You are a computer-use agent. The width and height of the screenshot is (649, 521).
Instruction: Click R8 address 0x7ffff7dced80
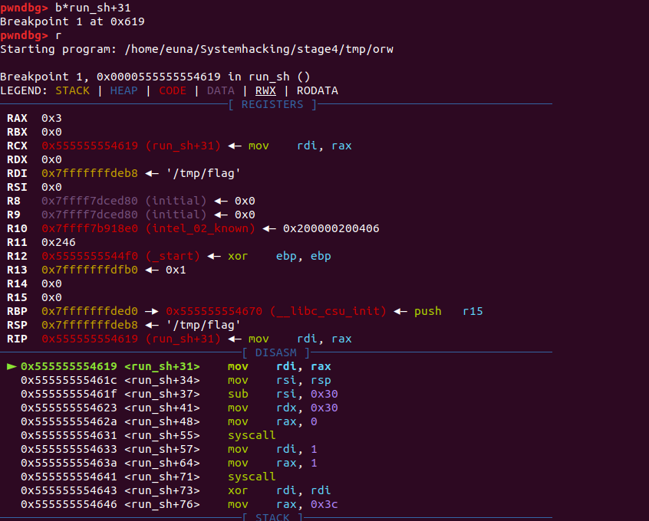tap(90, 201)
